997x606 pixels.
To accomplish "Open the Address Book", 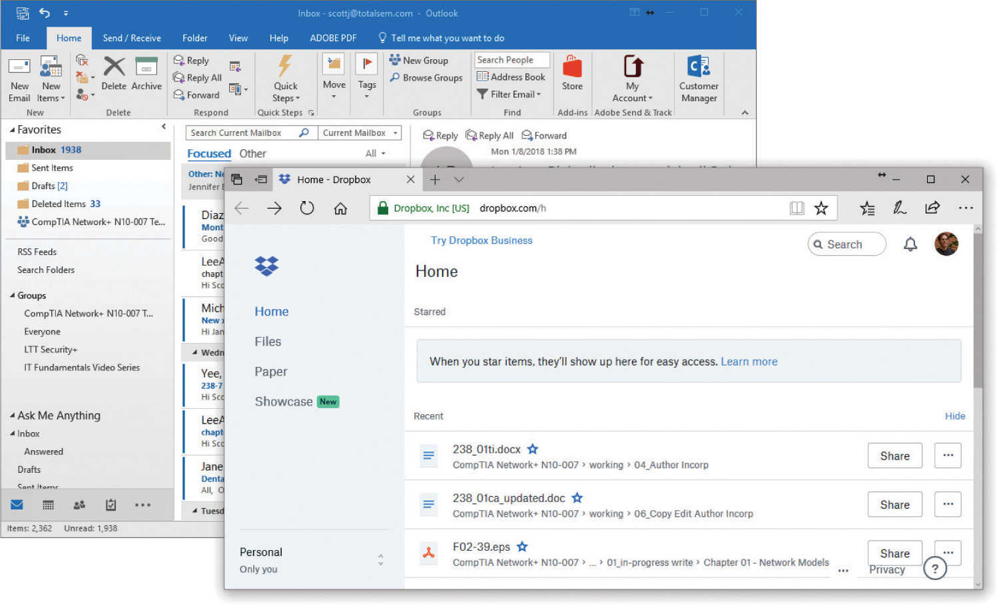I will point(511,77).
